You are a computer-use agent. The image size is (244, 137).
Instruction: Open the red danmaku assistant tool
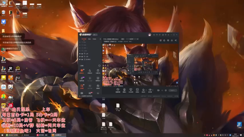(82, 71)
